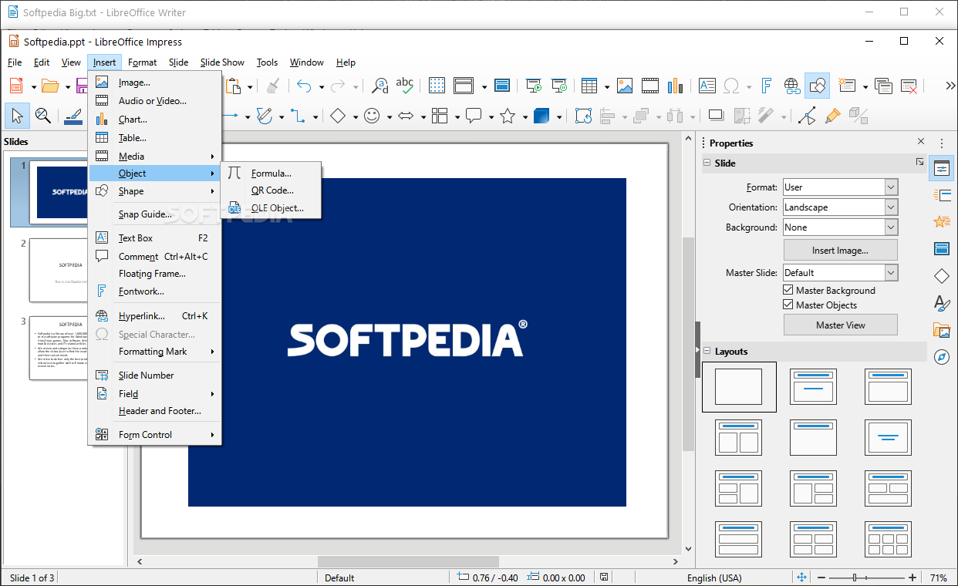Click the Insert Image... button in Properties

tap(840, 251)
